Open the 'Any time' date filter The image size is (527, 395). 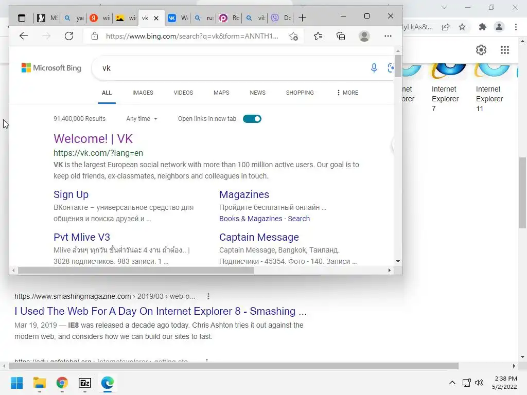pos(142,119)
